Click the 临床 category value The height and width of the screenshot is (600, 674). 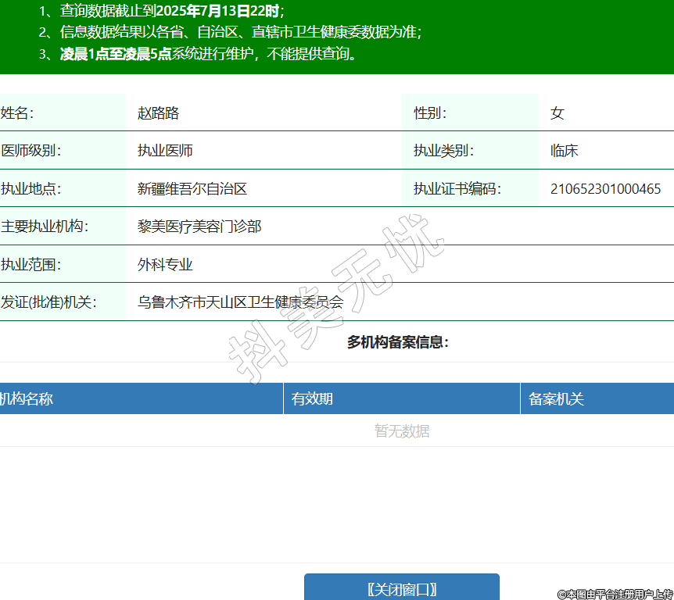(565, 151)
